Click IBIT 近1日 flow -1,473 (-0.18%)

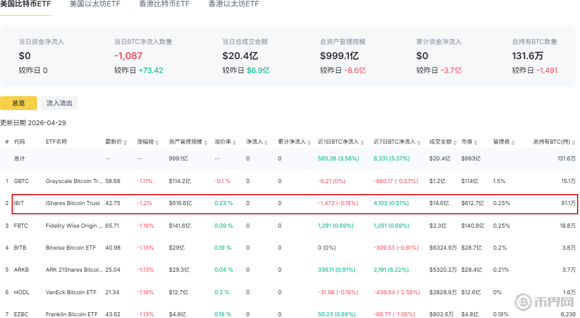pos(338,203)
